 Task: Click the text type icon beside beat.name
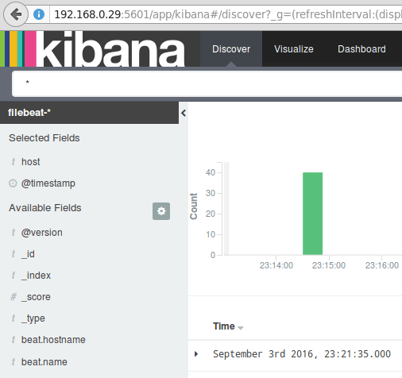(x=14, y=362)
